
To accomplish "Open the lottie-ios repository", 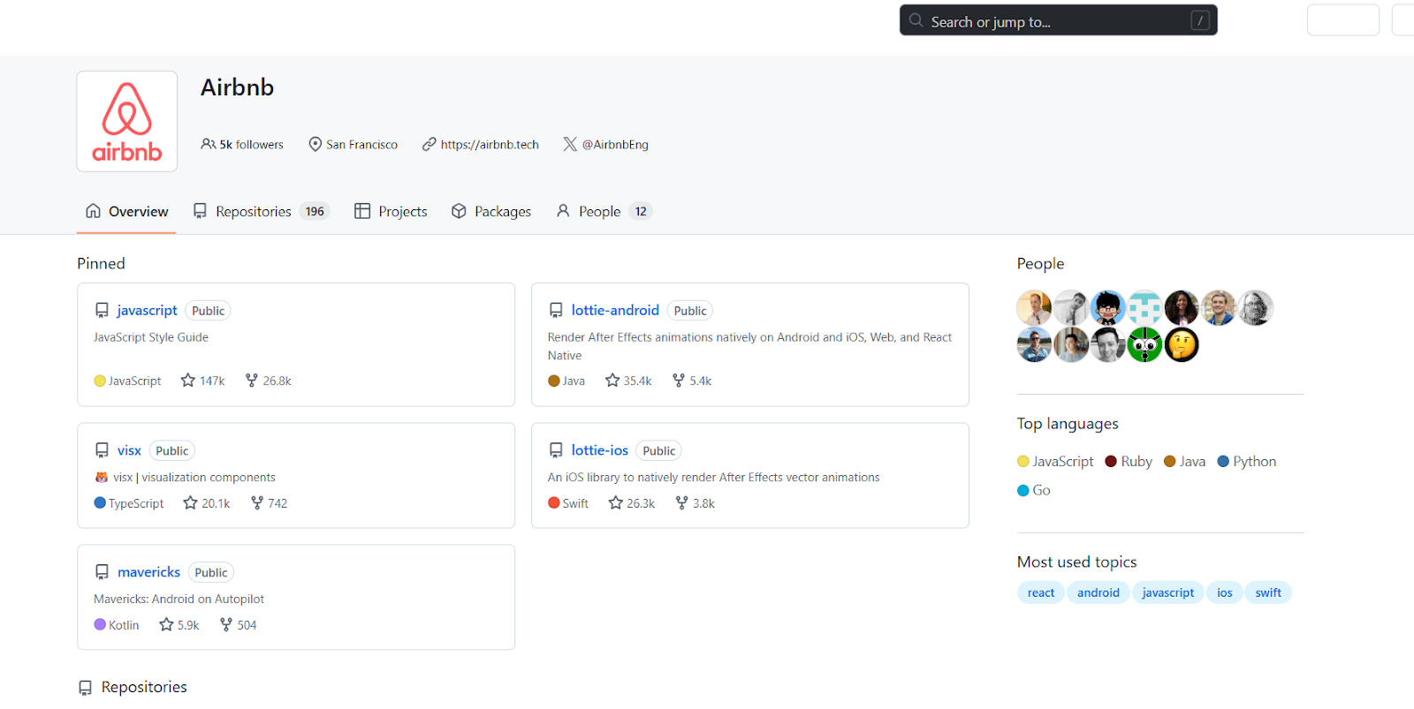I will (599, 450).
